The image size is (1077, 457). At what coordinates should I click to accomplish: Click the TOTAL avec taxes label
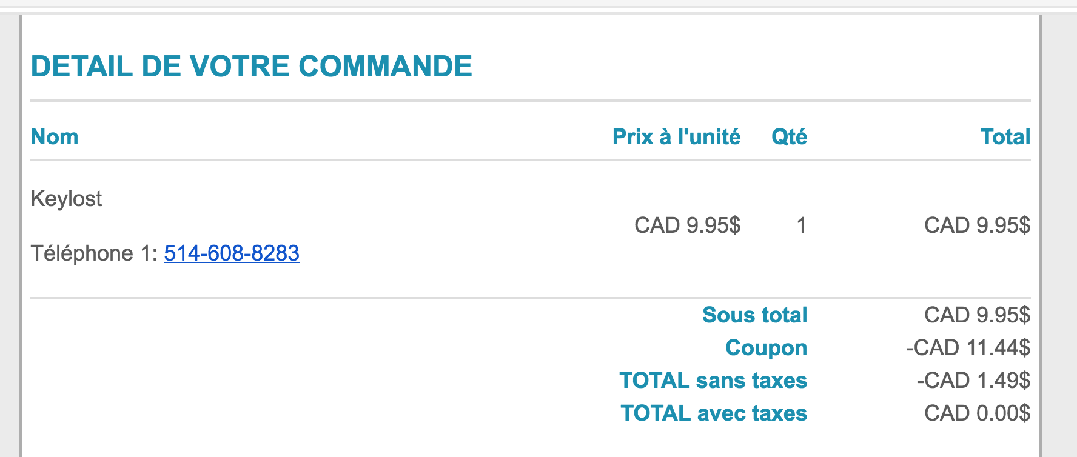click(714, 413)
